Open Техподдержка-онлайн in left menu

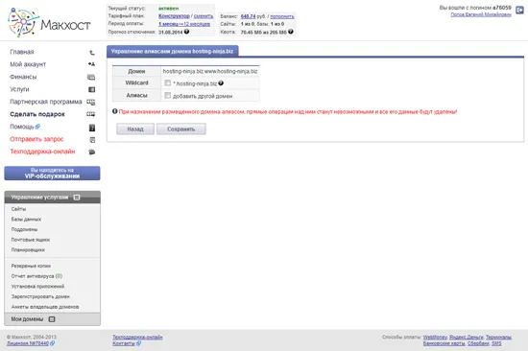pyautogui.click(x=42, y=152)
